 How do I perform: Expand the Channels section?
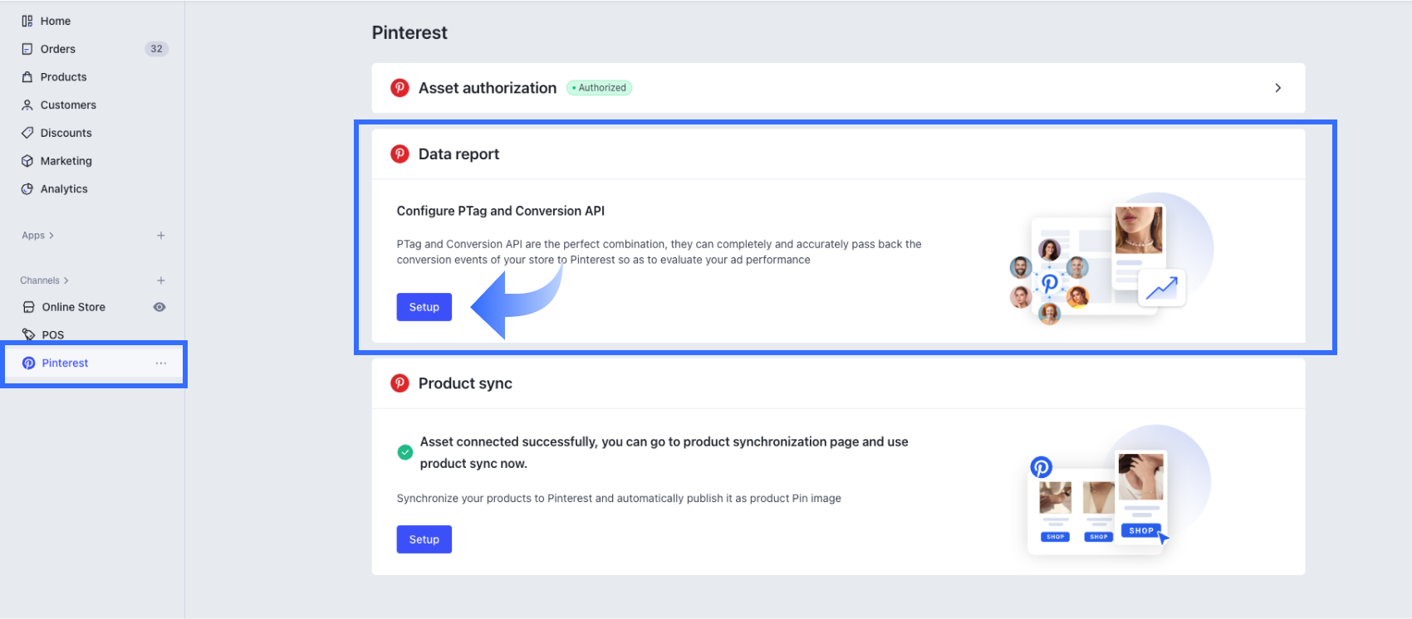coord(44,280)
